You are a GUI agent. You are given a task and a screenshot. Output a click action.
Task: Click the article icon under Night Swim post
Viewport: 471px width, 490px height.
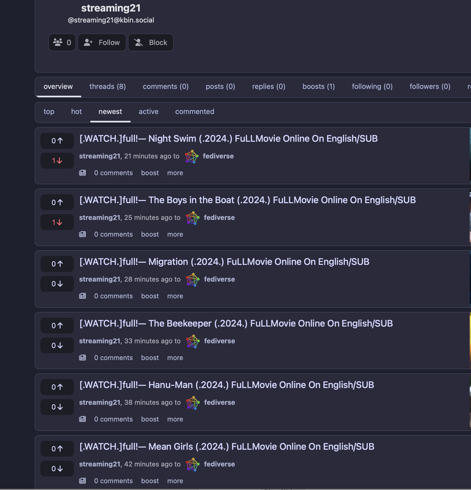pyautogui.click(x=83, y=173)
